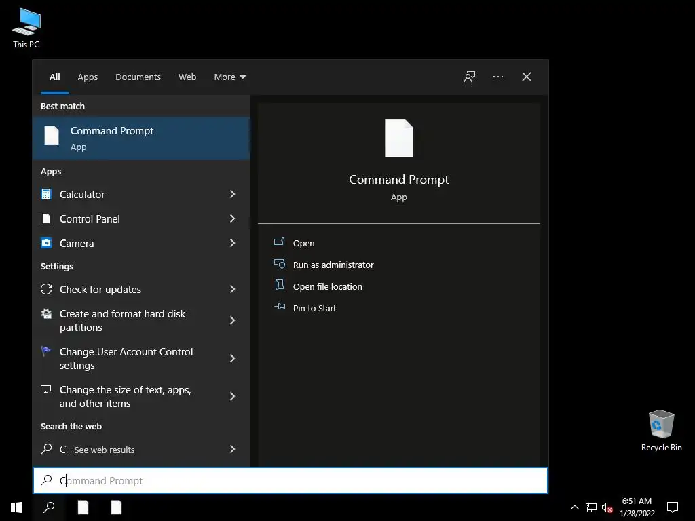Viewport: 695px width, 521px height.
Task: Click the disk partitions gear icon
Action: (x=46, y=313)
